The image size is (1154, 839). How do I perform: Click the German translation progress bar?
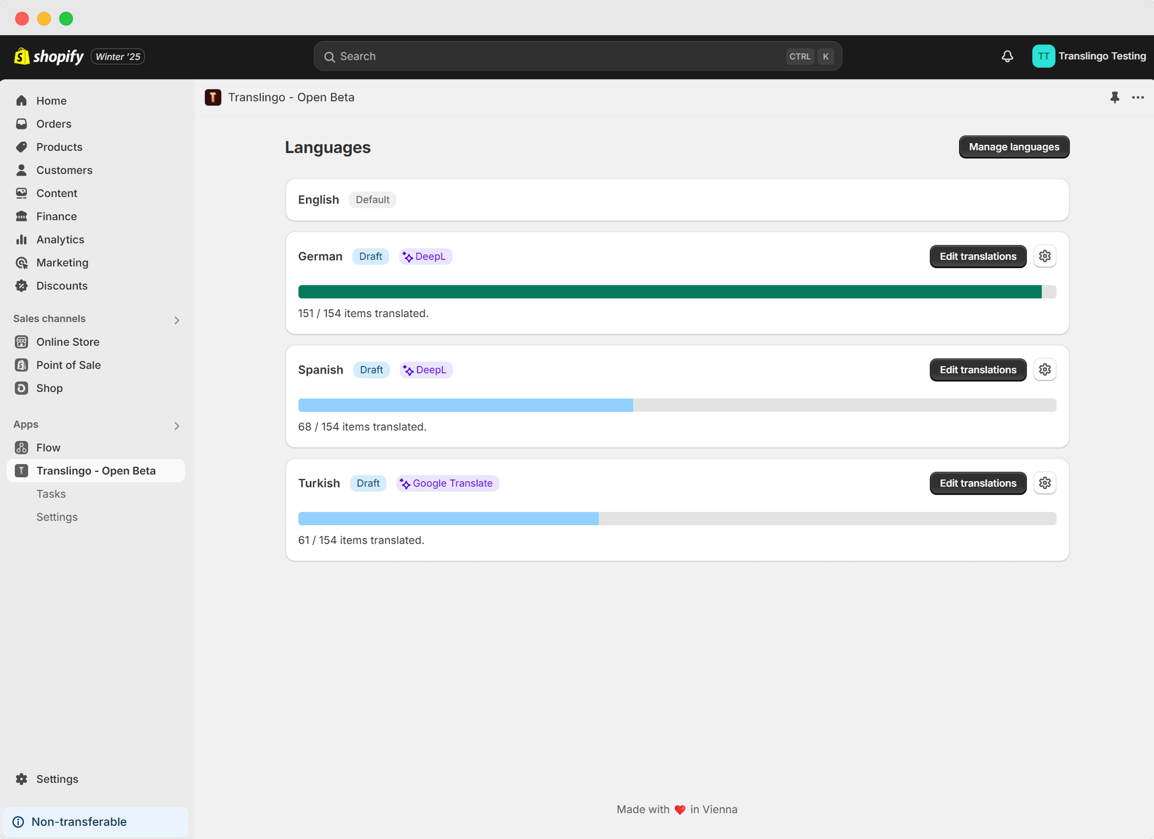(x=677, y=291)
